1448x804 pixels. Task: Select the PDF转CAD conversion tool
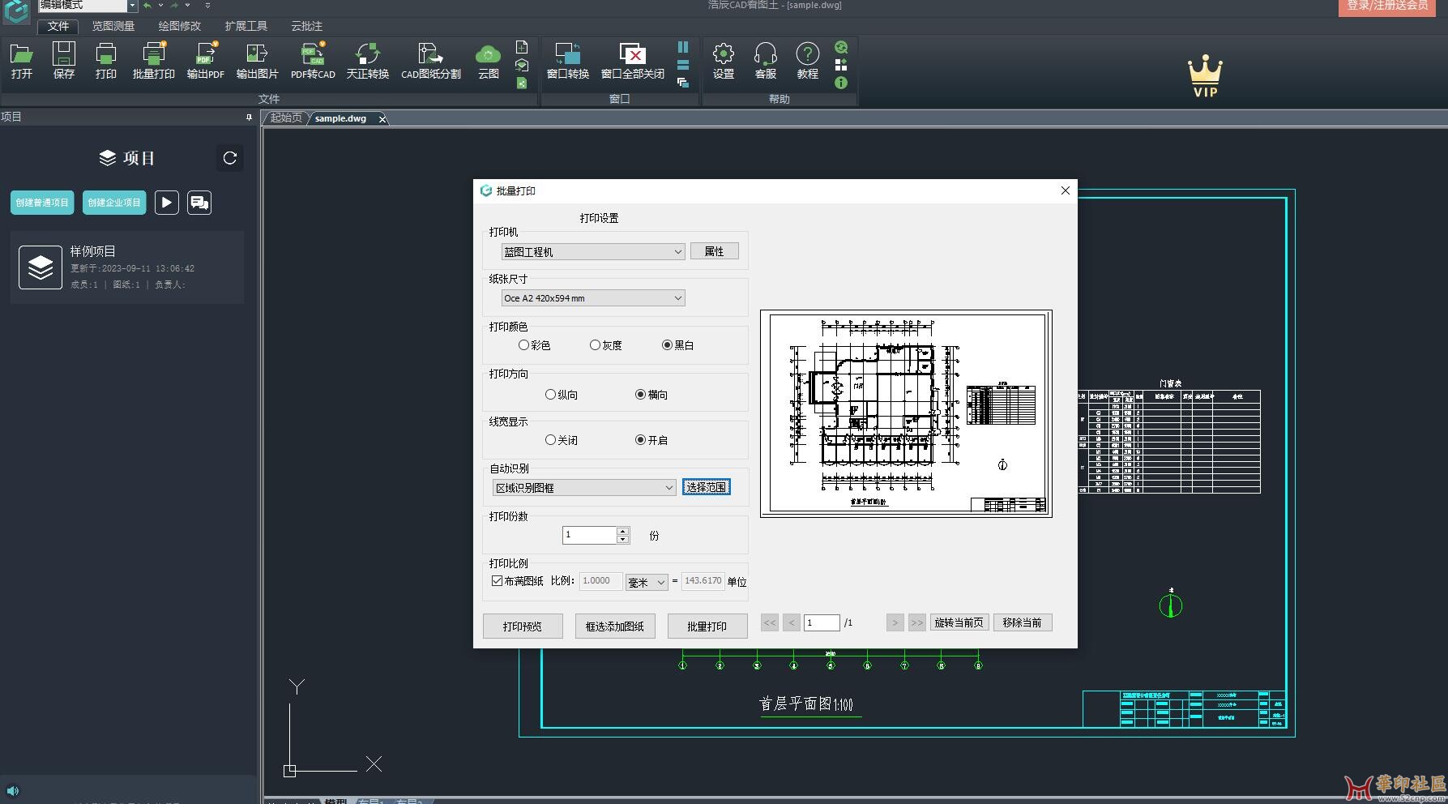[x=311, y=59]
